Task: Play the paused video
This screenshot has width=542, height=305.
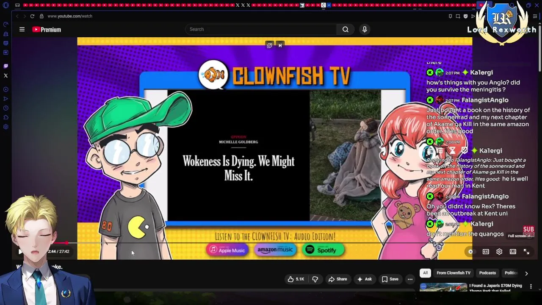Action: click(20, 251)
